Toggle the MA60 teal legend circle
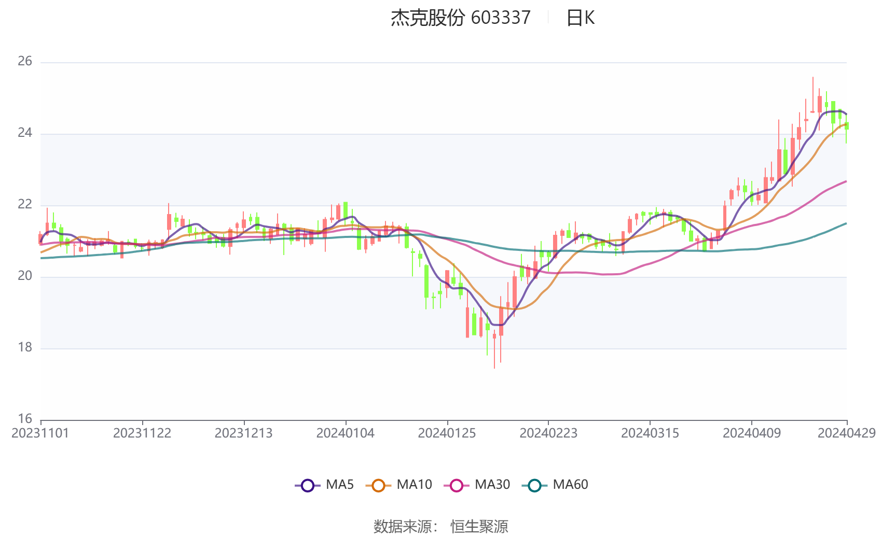 point(534,485)
